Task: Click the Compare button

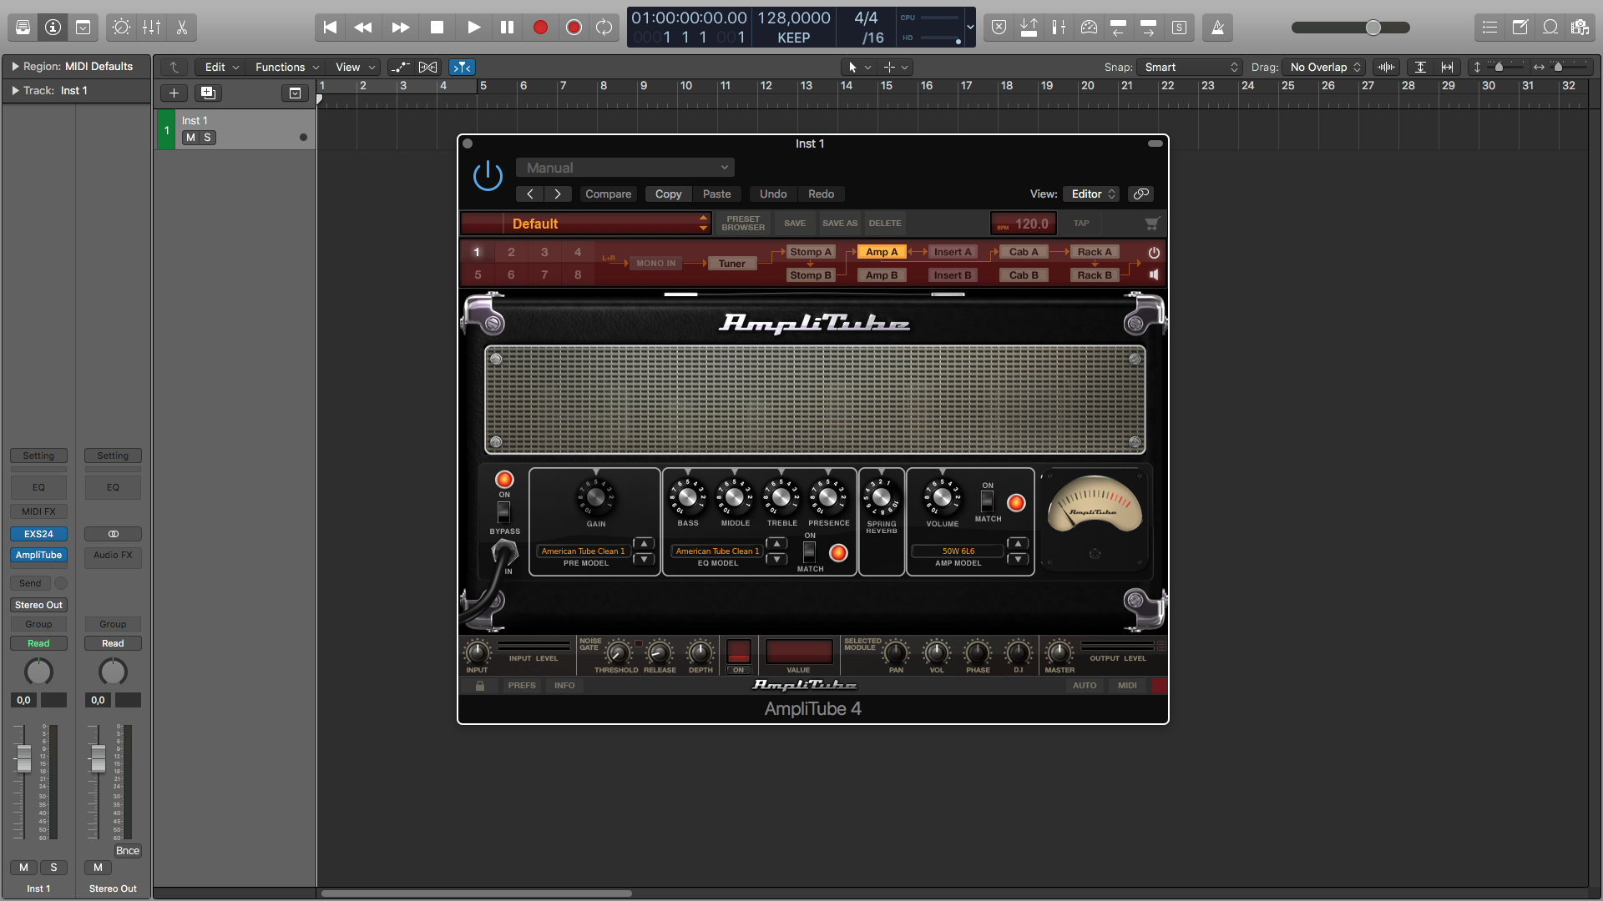Action: (608, 194)
